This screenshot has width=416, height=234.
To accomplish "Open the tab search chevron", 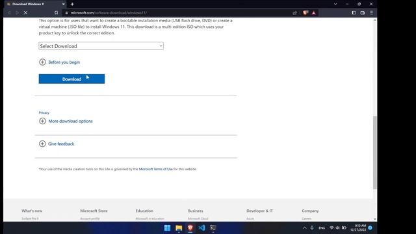I will click(x=335, y=4).
